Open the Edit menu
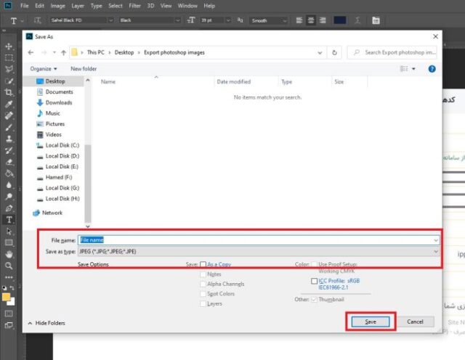Viewport: 465px width, 360px height. (x=39, y=6)
